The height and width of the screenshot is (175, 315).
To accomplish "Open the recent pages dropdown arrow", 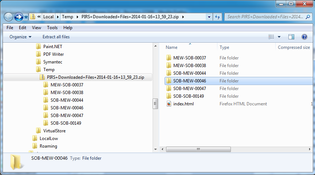I will tap(26, 17).
